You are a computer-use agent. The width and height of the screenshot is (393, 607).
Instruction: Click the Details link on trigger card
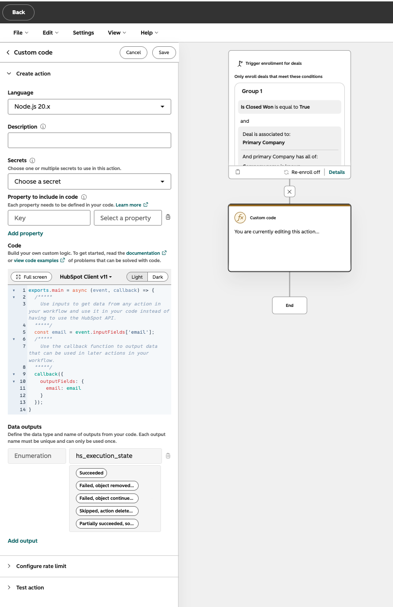click(337, 172)
